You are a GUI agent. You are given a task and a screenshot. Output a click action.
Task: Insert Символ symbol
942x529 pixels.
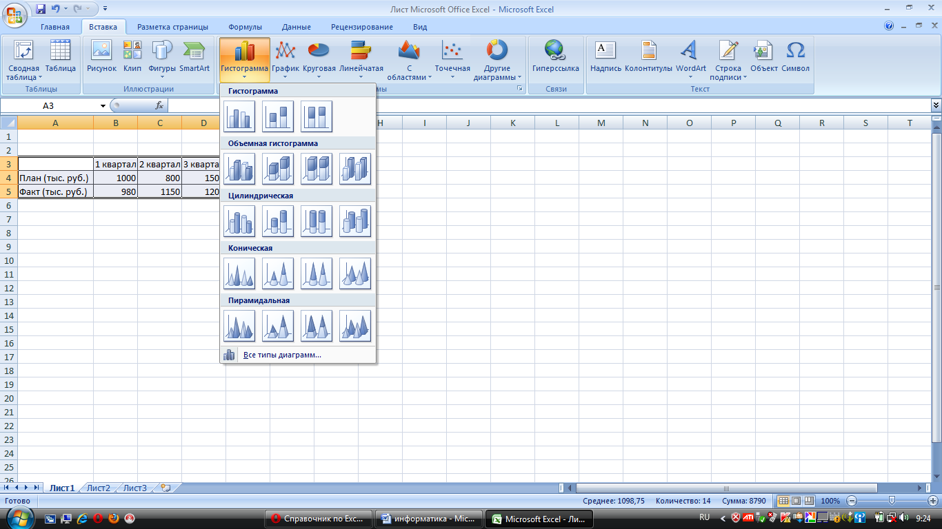pos(795,57)
